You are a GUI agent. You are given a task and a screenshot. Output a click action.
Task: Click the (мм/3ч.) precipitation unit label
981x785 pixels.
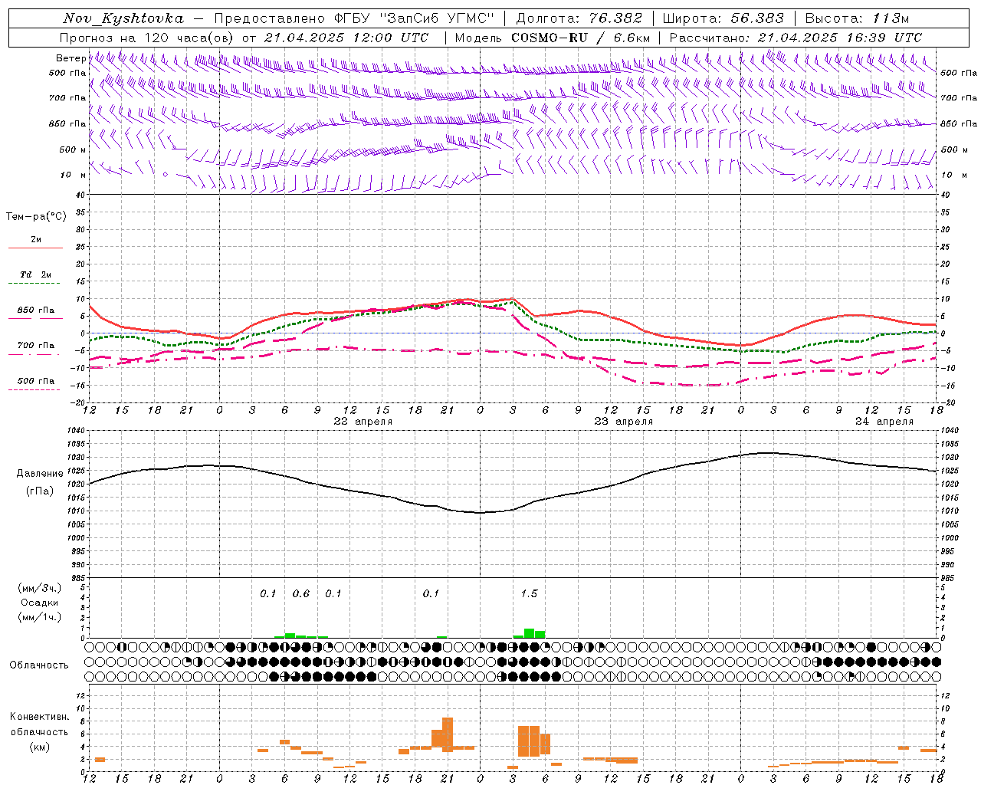point(40,588)
